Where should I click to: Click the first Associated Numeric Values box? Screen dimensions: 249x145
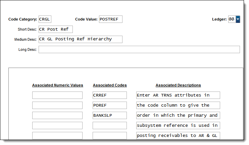(x=57, y=95)
